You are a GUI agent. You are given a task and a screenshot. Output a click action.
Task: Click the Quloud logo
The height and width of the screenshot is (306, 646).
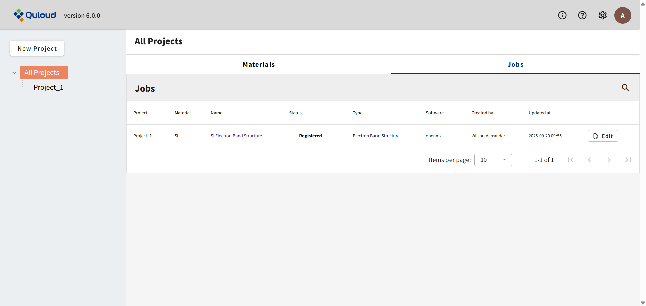pyautogui.click(x=35, y=15)
